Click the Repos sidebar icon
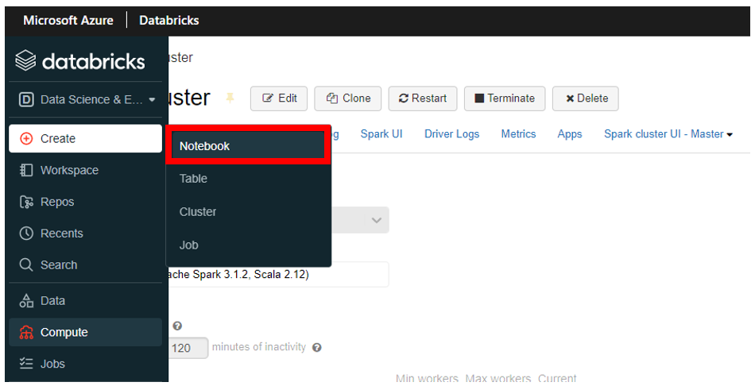 pyautogui.click(x=26, y=202)
